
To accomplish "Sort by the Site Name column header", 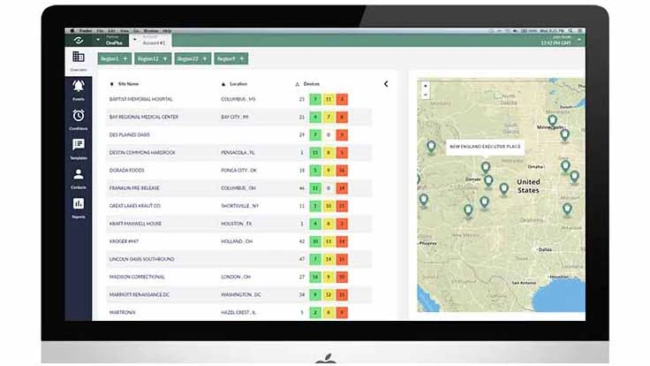I will 131,84.
